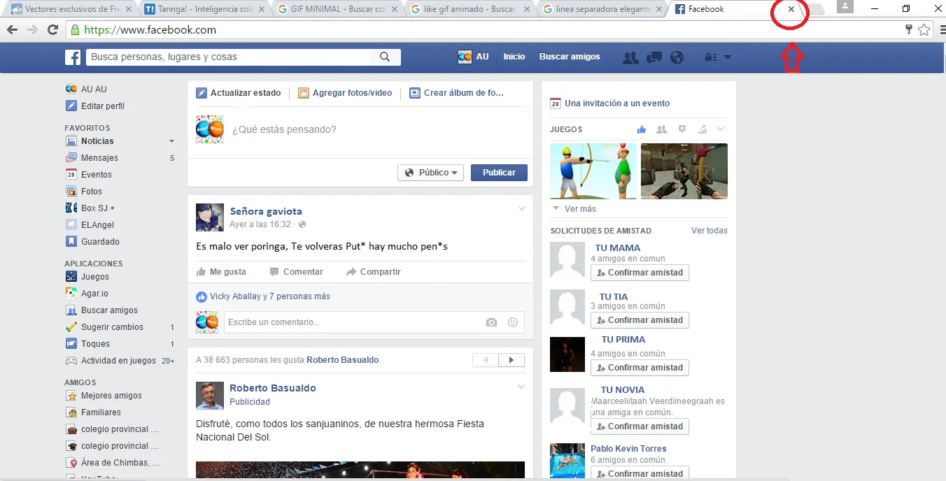946x481 pixels.
Task: Open Agar.io application
Action: point(94,294)
